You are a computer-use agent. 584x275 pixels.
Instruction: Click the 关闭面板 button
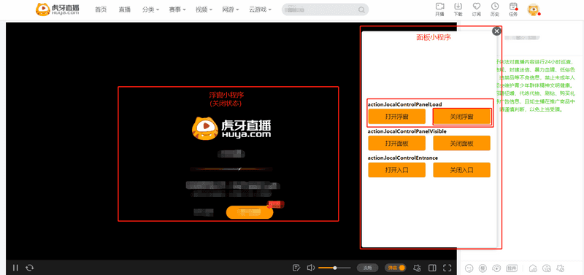pos(461,143)
